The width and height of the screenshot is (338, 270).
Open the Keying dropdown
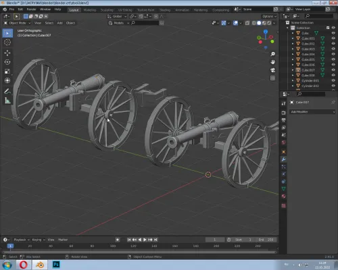[39, 240]
